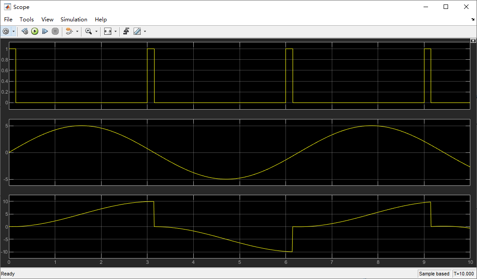Open the View menu
477x279 pixels.
pyautogui.click(x=48, y=20)
